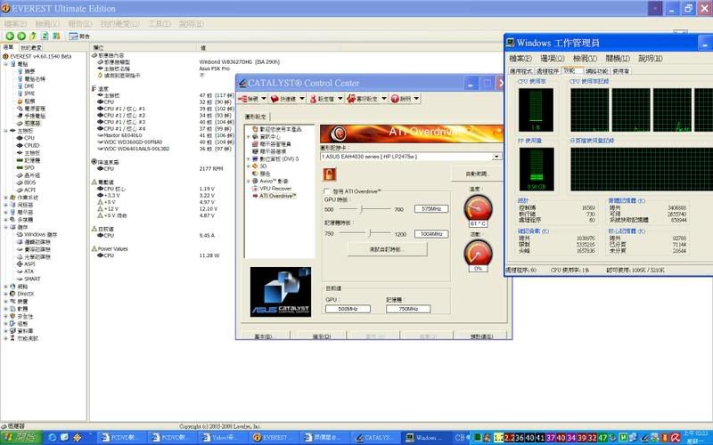Select 數位面板 (DVI) 3 in Catalyst tree
The image size is (713, 445).
[279, 159]
